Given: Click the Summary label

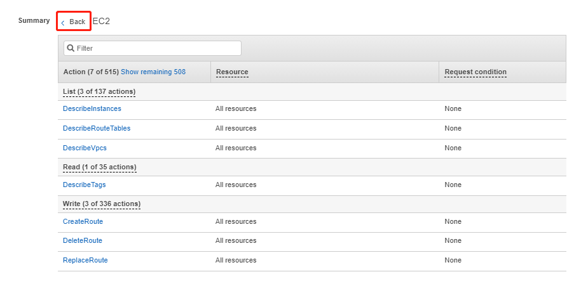Looking at the screenshot, I should (x=34, y=21).
